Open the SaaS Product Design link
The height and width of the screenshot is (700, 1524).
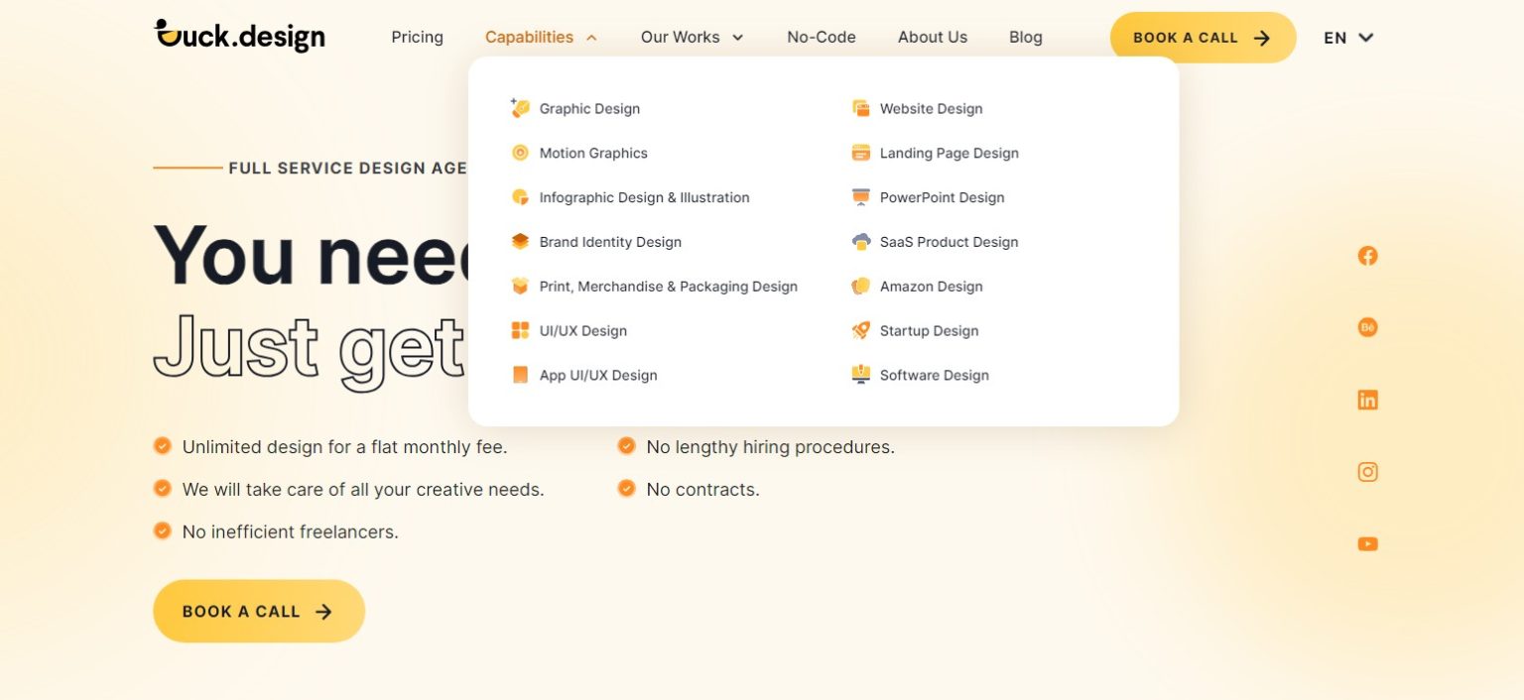tap(949, 242)
